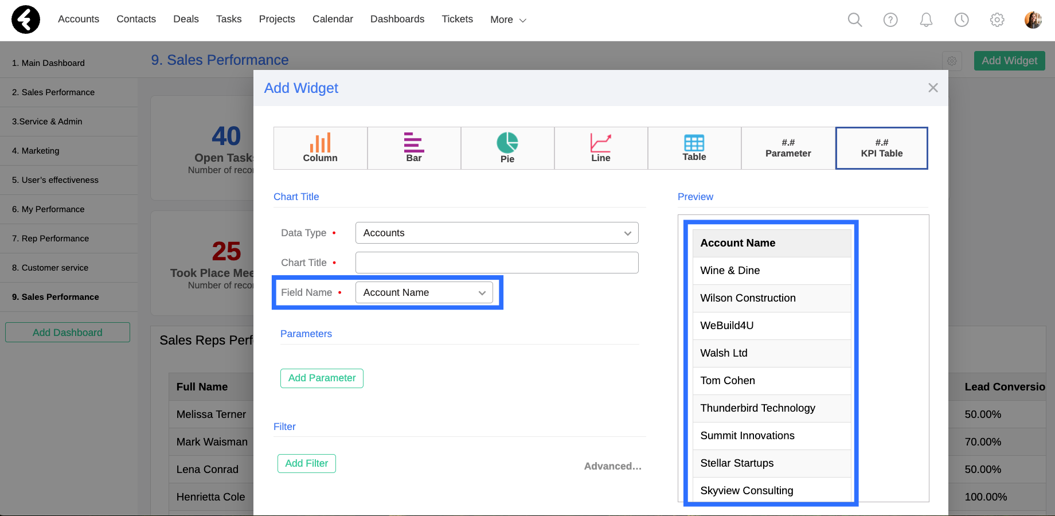Open 6. My Performance dashboard
1055x516 pixels.
tap(69, 209)
